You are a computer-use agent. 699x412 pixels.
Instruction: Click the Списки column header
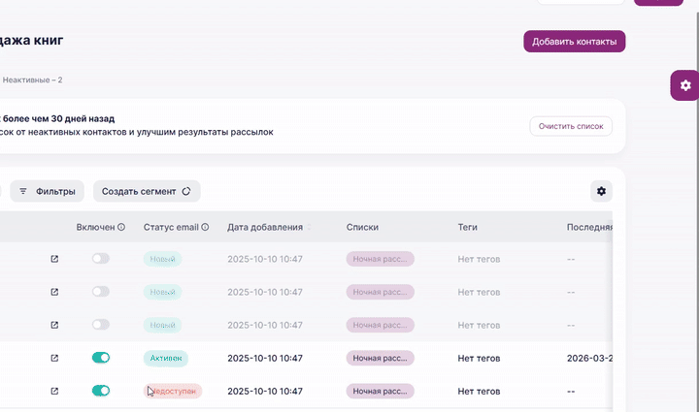click(x=362, y=228)
